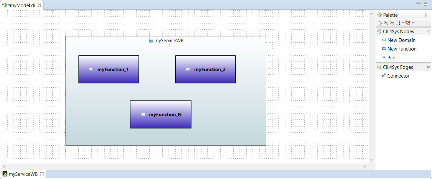This screenshot has width=432, height=179.
Task: Click the Zoom Out palette tool
Action: pyautogui.click(x=392, y=23)
